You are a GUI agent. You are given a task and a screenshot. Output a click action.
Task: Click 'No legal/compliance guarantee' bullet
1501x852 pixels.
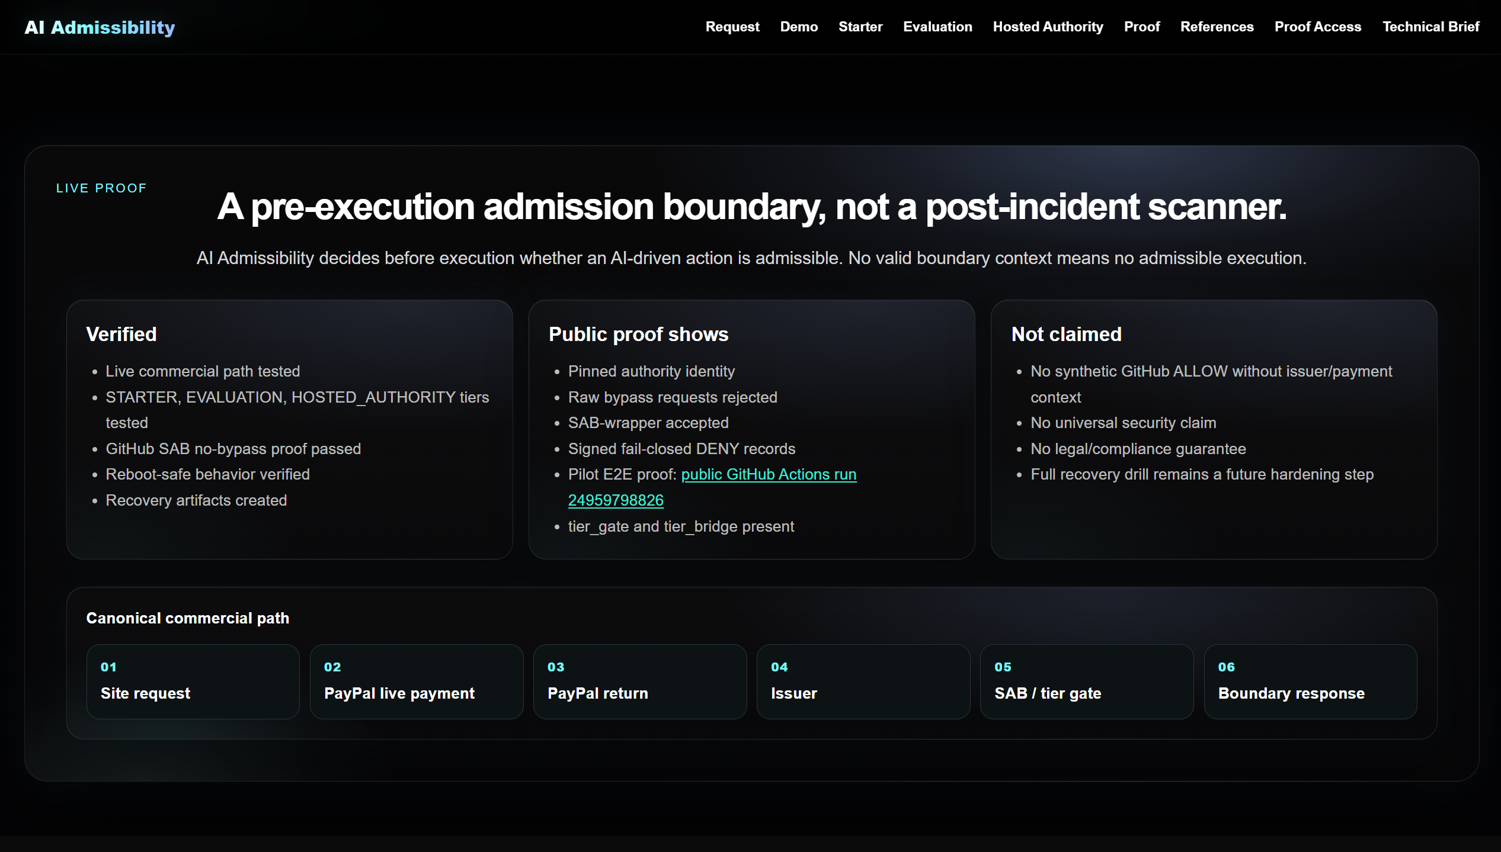[x=1138, y=449]
